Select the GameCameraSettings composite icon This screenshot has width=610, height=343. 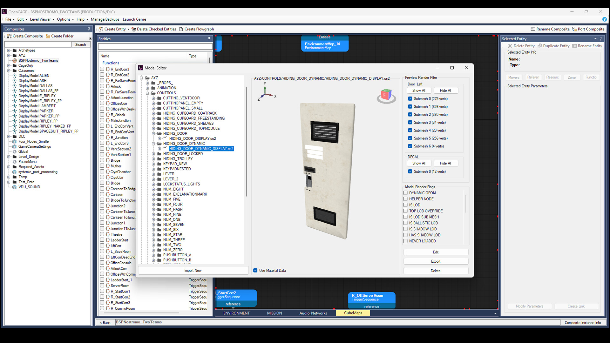tap(14, 147)
